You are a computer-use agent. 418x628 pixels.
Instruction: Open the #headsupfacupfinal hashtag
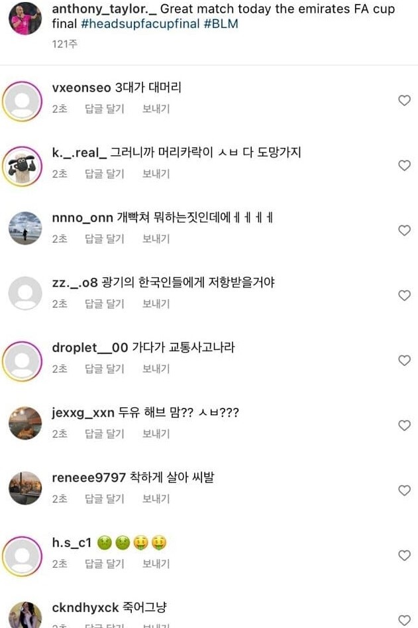click(x=140, y=24)
